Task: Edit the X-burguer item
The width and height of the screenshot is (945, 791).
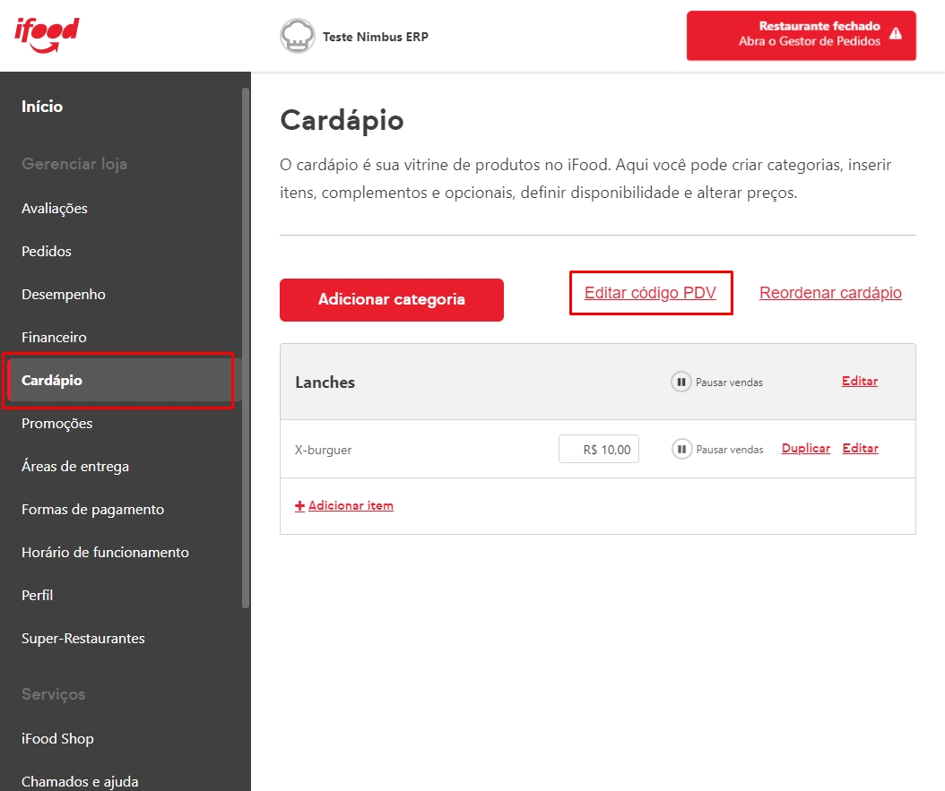Action: (x=860, y=449)
